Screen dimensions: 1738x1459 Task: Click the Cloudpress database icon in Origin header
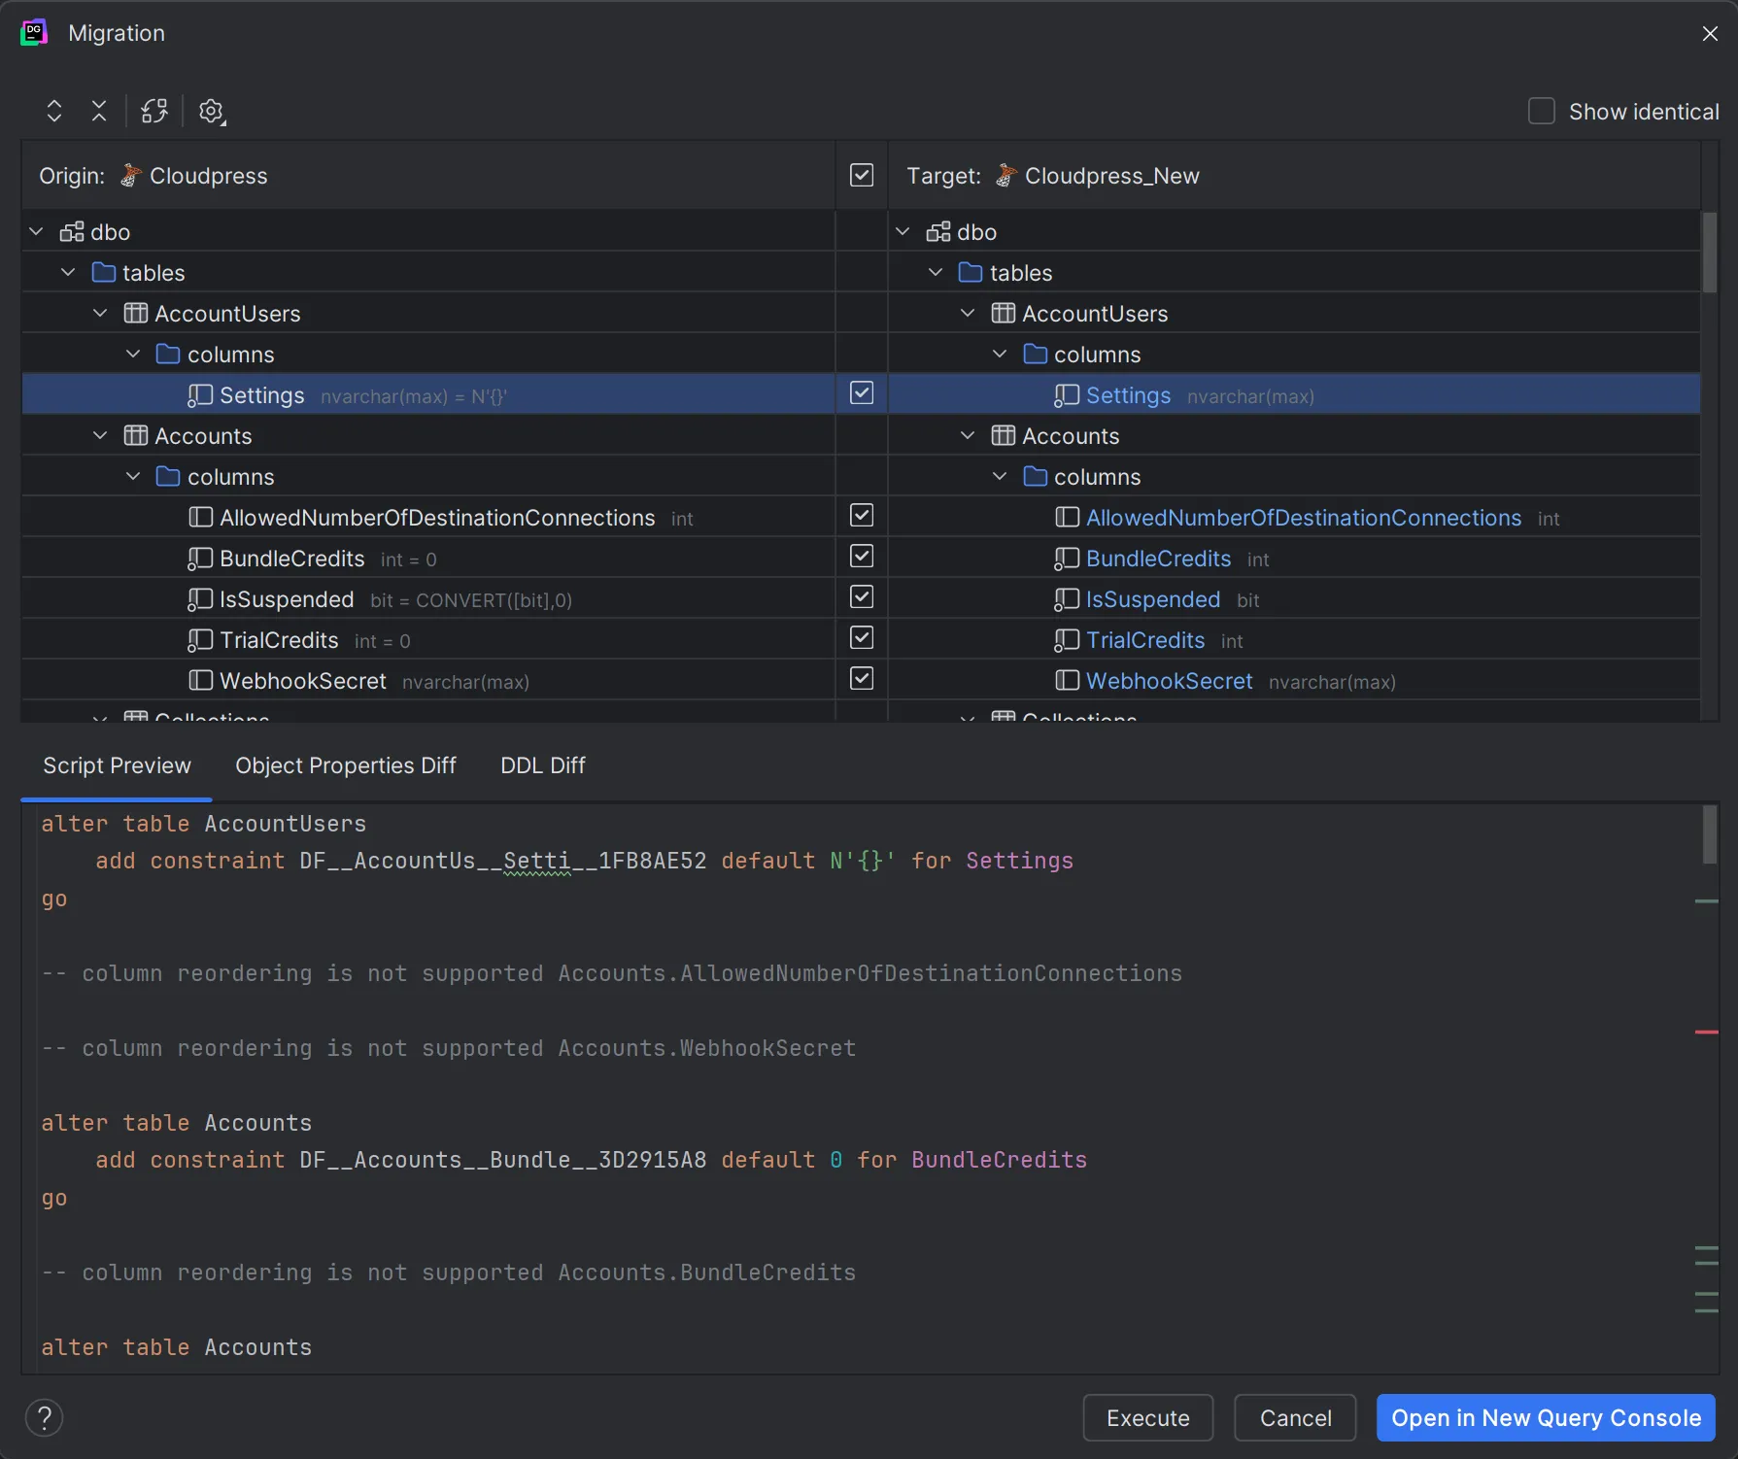click(x=128, y=175)
